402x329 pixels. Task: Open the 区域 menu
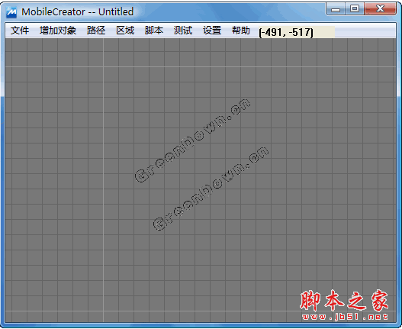tap(125, 31)
